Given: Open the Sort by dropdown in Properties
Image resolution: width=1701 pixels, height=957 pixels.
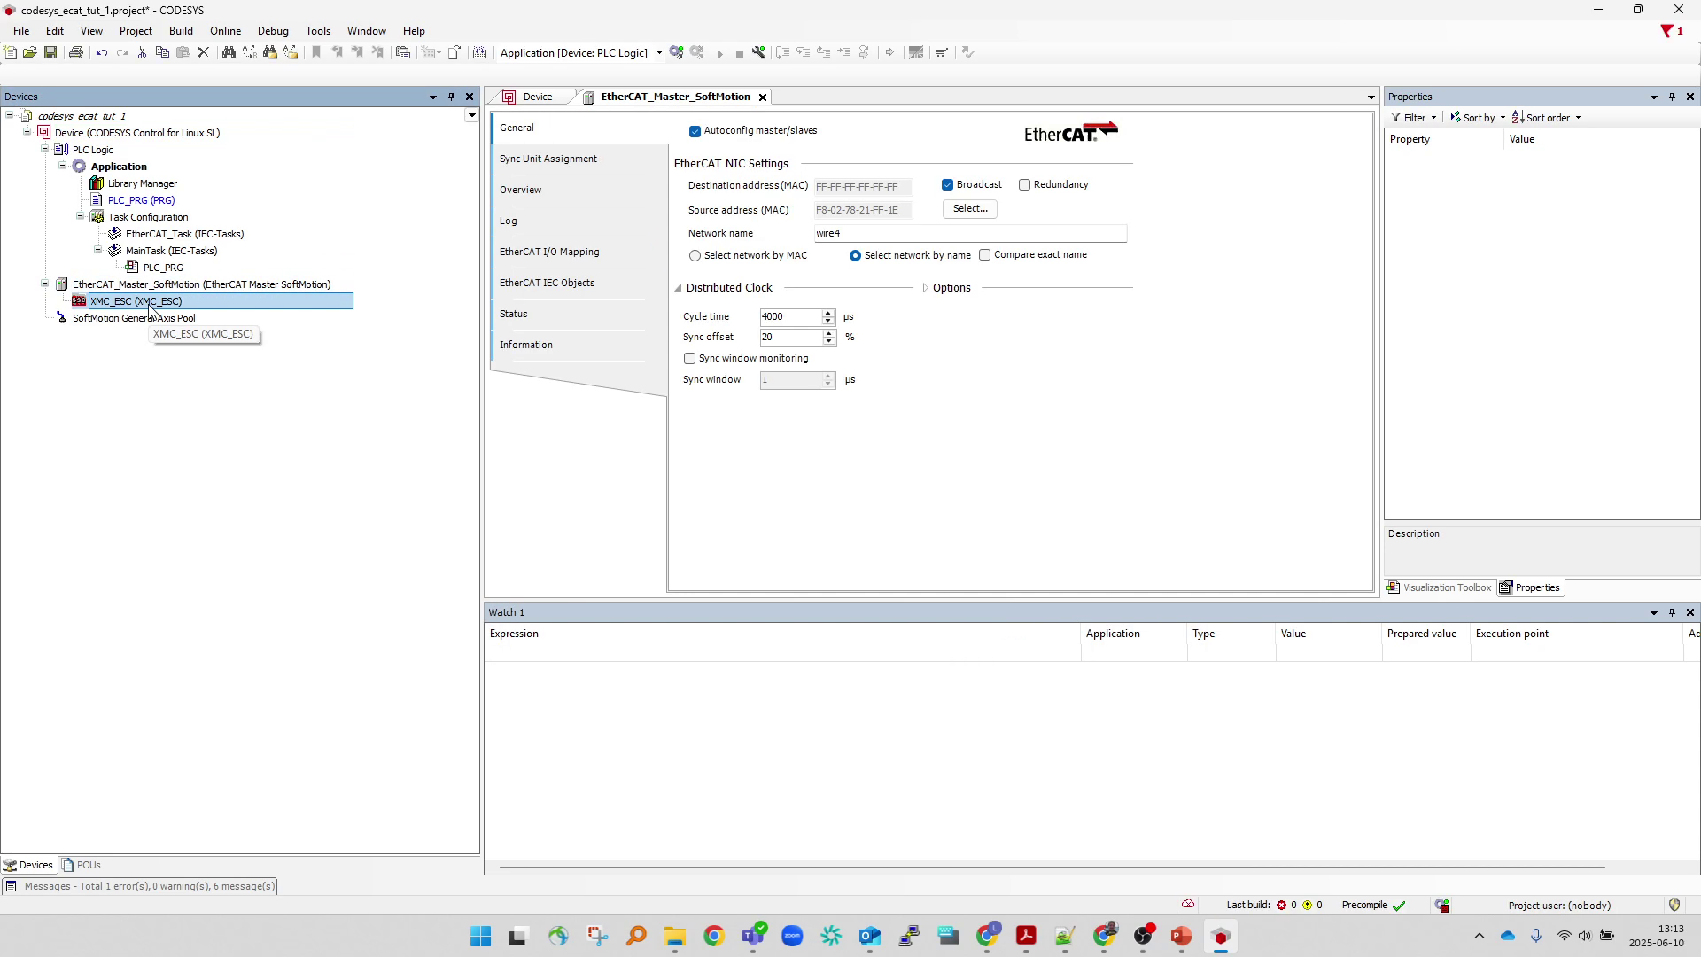Looking at the screenshot, I should point(1476,117).
